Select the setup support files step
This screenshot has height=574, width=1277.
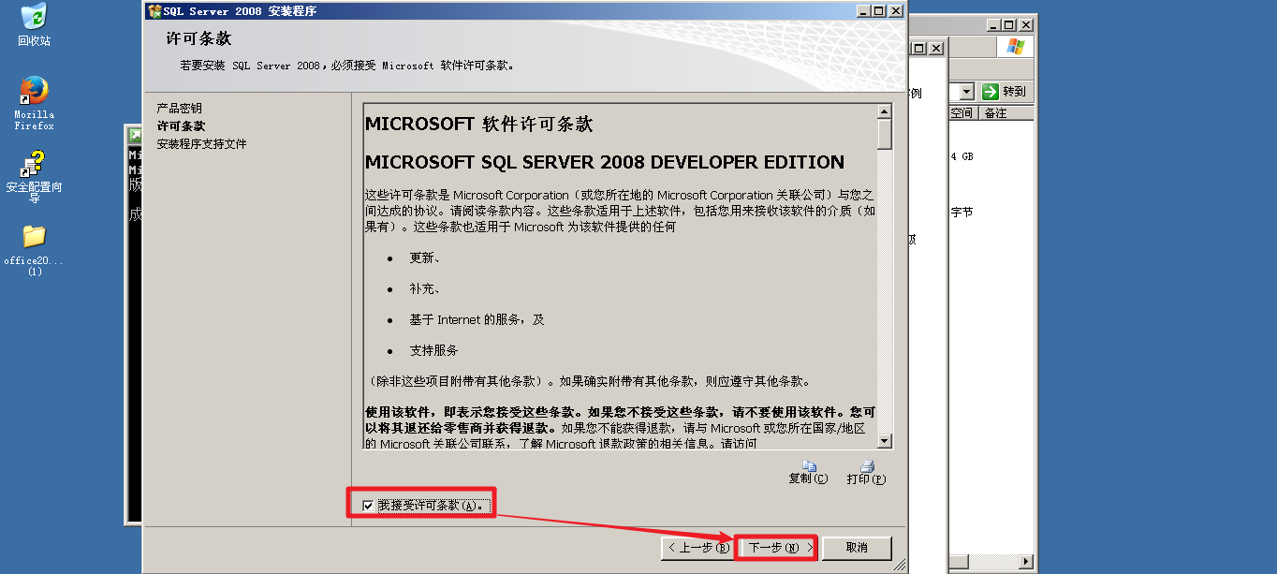(201, 144)
